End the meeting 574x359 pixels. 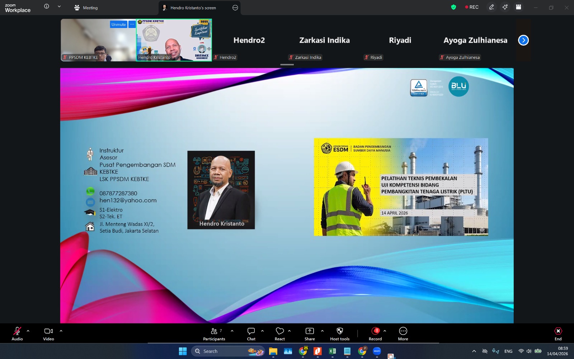(558, 334)
